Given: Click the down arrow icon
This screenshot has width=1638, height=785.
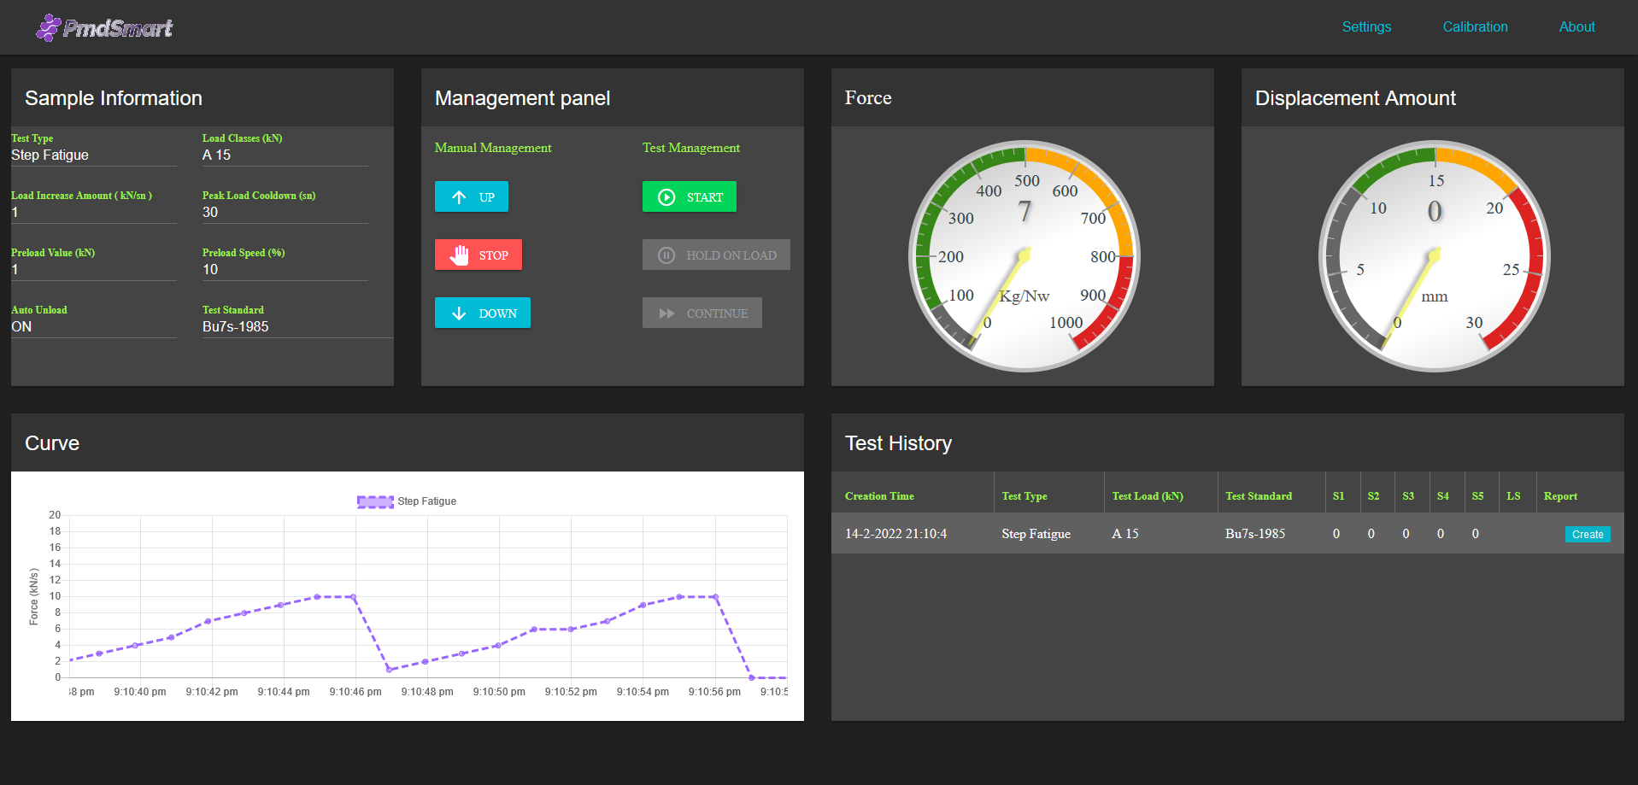Looking at the screenshot, I should (x=459, y=313).
